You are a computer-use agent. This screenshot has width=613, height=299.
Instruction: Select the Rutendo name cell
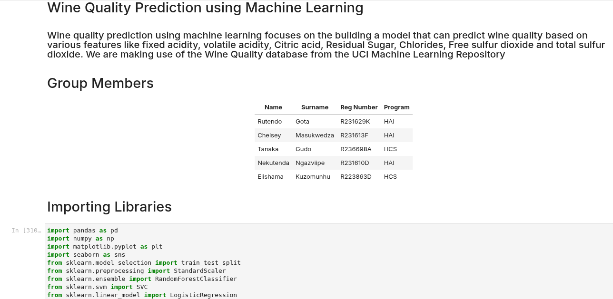tap(270, 122)
